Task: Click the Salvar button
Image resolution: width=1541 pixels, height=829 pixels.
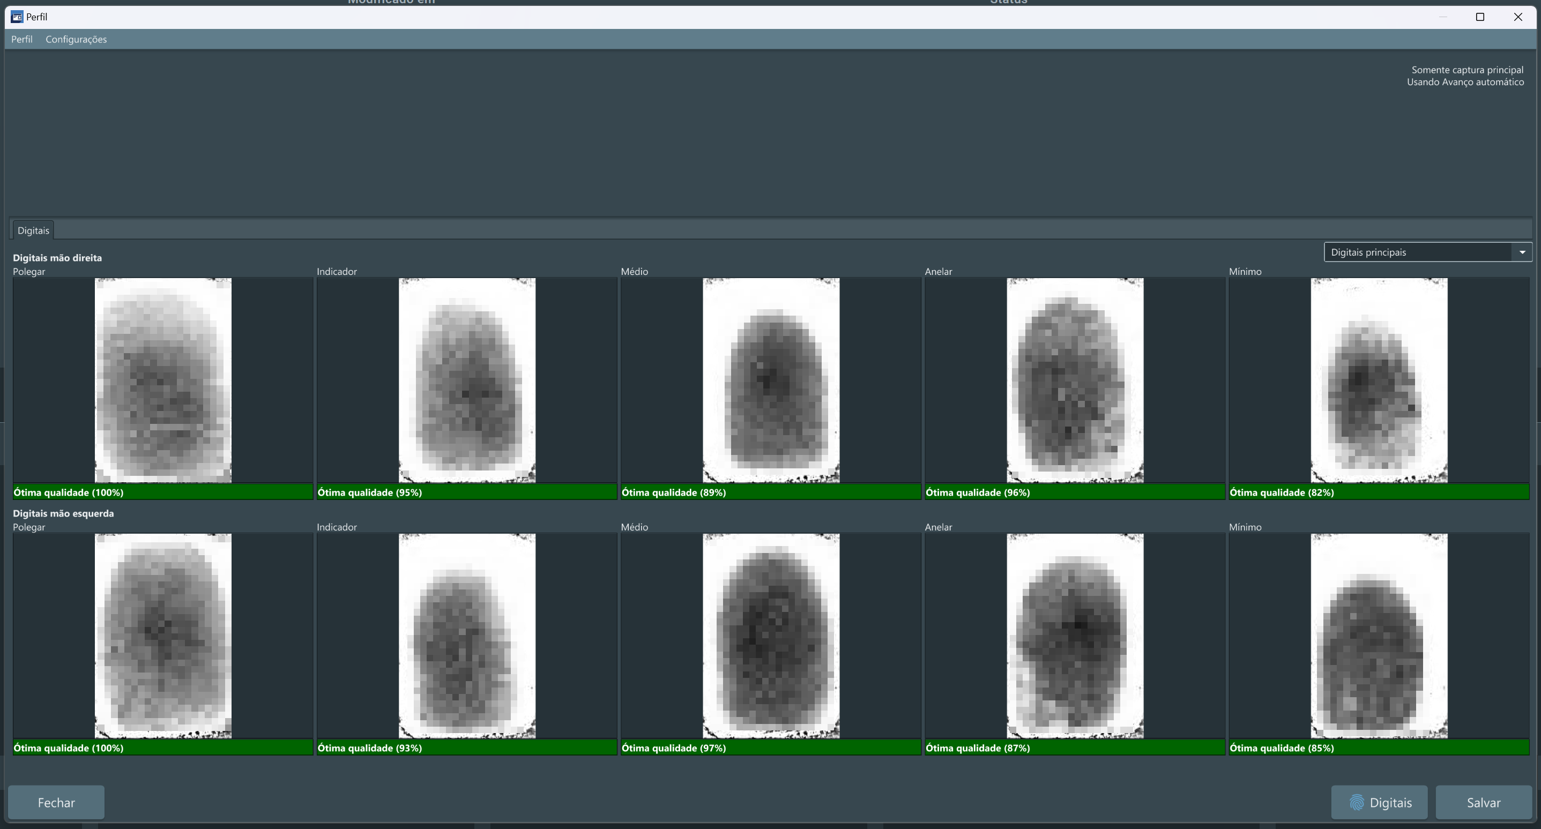Action: click(1484, 802)
